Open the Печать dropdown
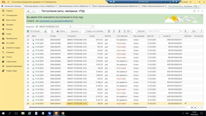 [61, 31]
